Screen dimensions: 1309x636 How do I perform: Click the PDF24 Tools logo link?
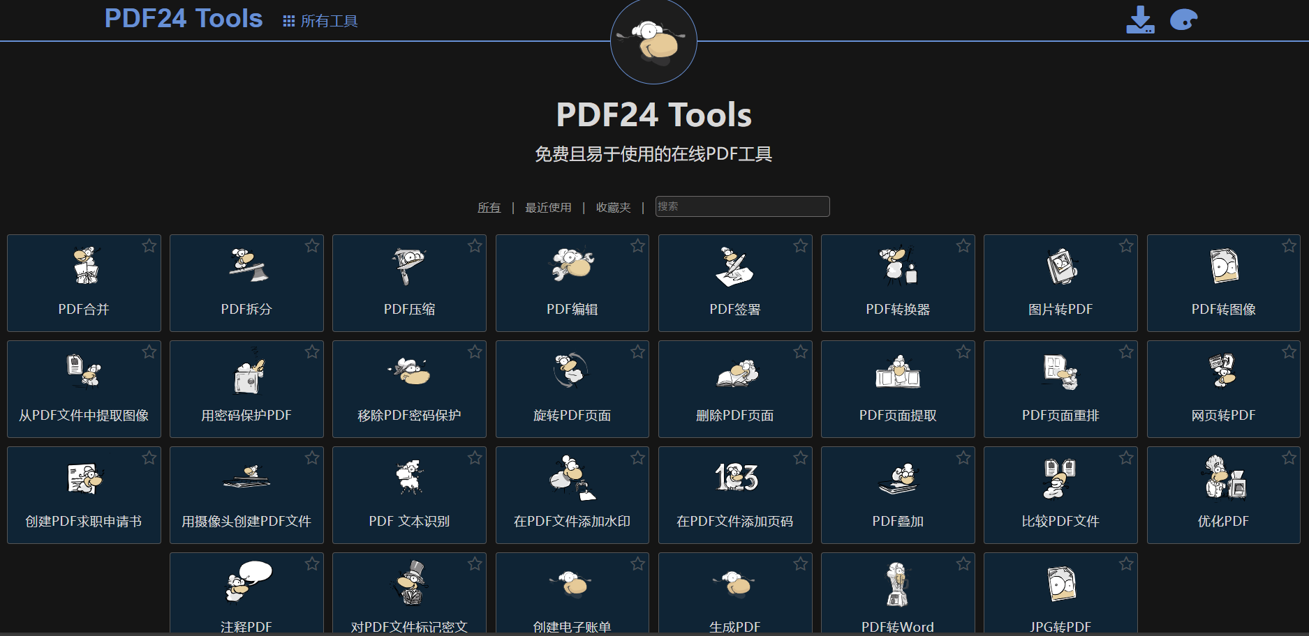point(183,18)
